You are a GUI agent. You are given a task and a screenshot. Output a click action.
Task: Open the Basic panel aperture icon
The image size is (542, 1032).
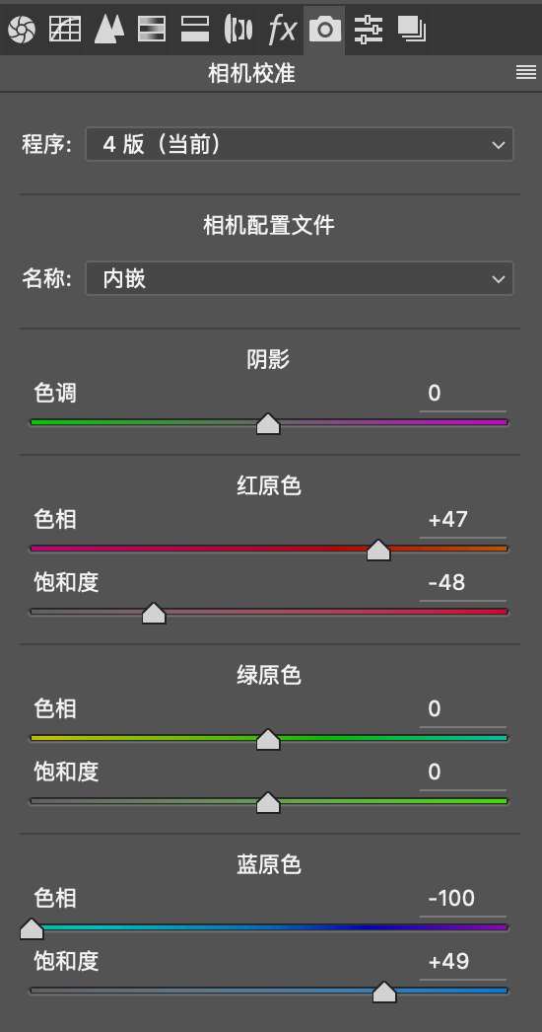click(x=21, y=30)
